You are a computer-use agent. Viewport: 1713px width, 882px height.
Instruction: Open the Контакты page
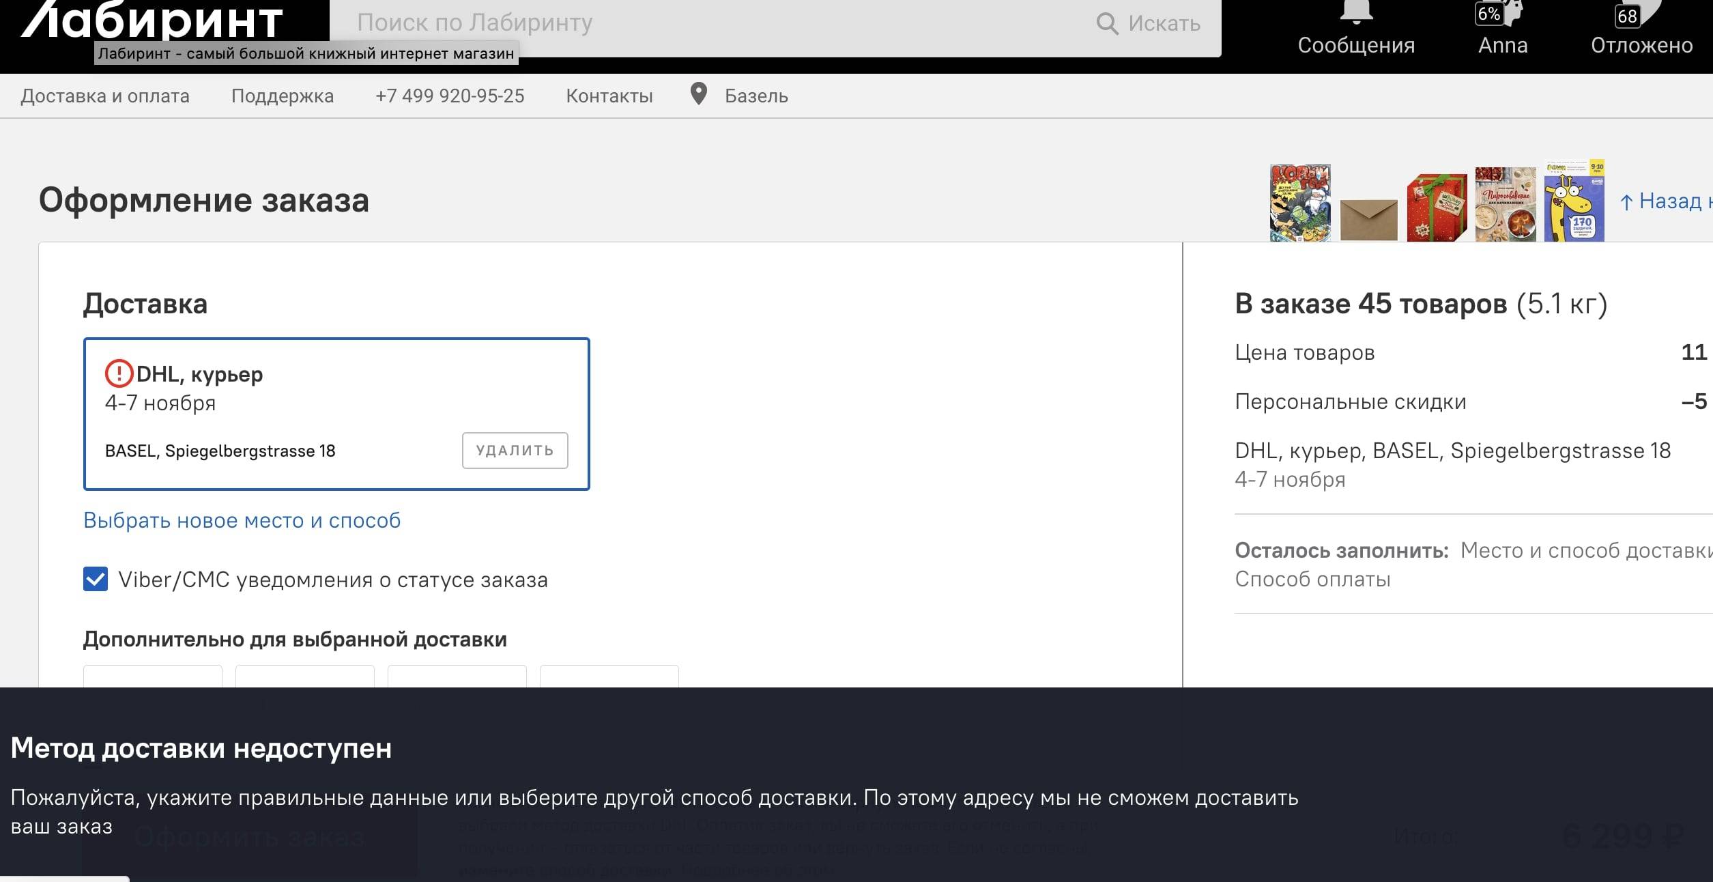coord(609,96)
